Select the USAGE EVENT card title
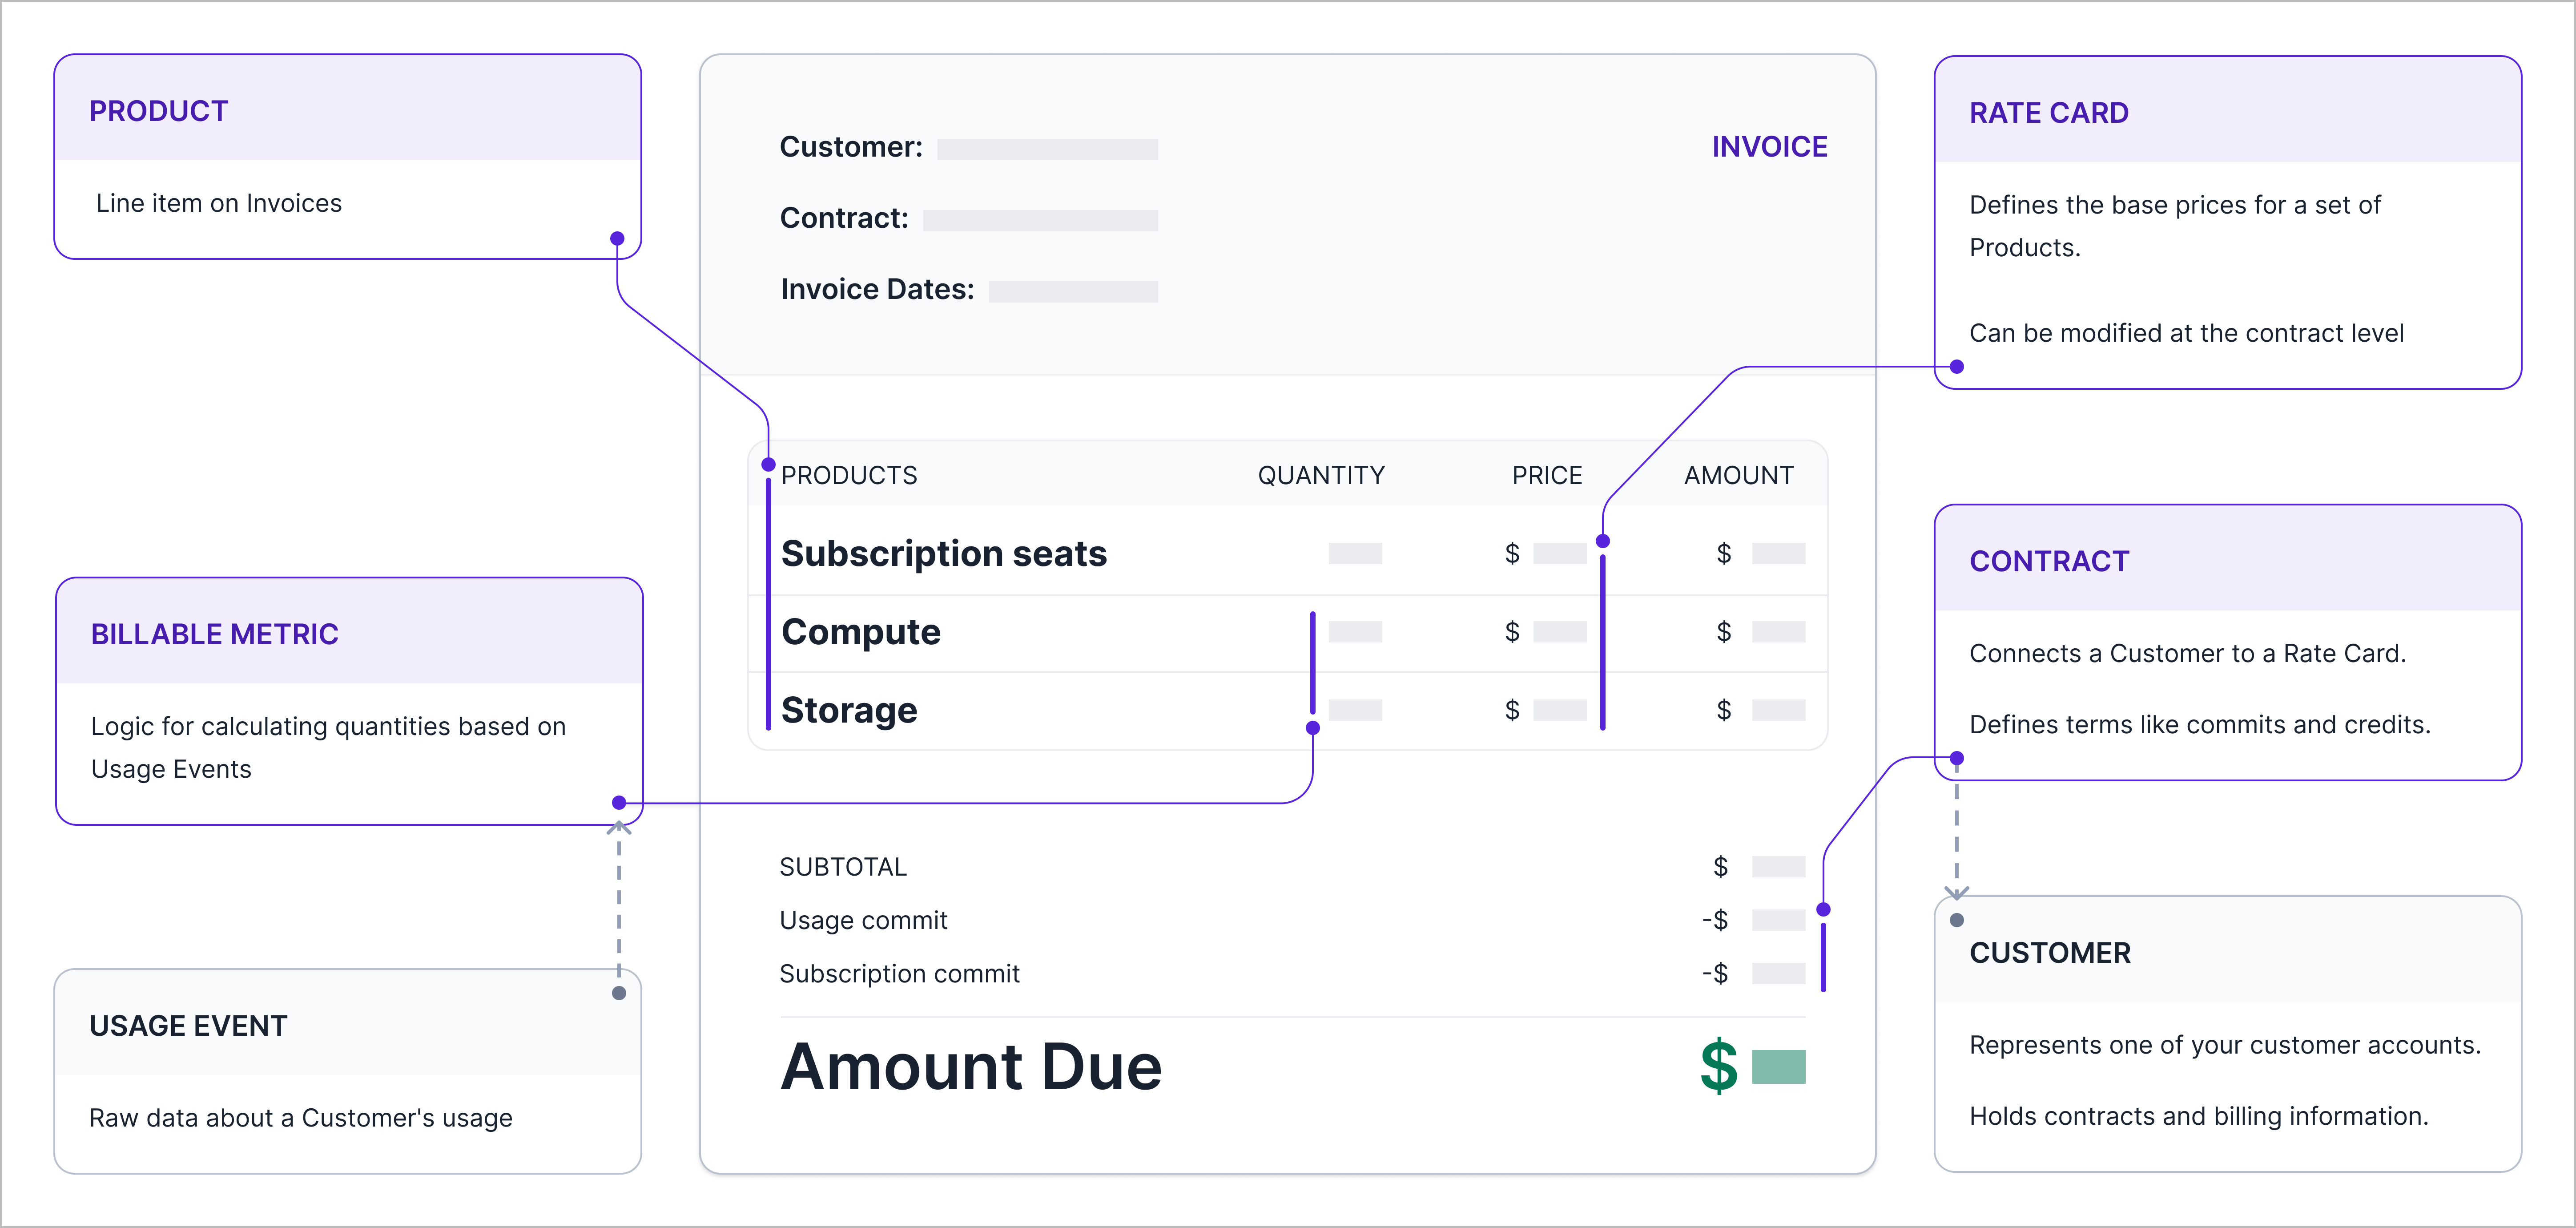 188,1026
